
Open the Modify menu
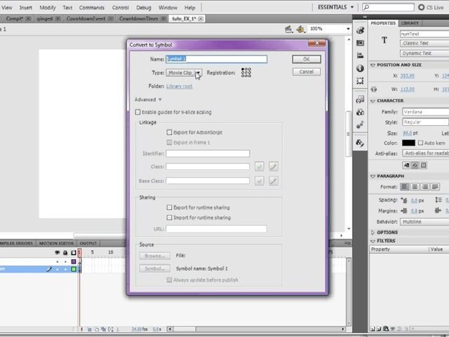pyautogui.click(x=48, y=8)
